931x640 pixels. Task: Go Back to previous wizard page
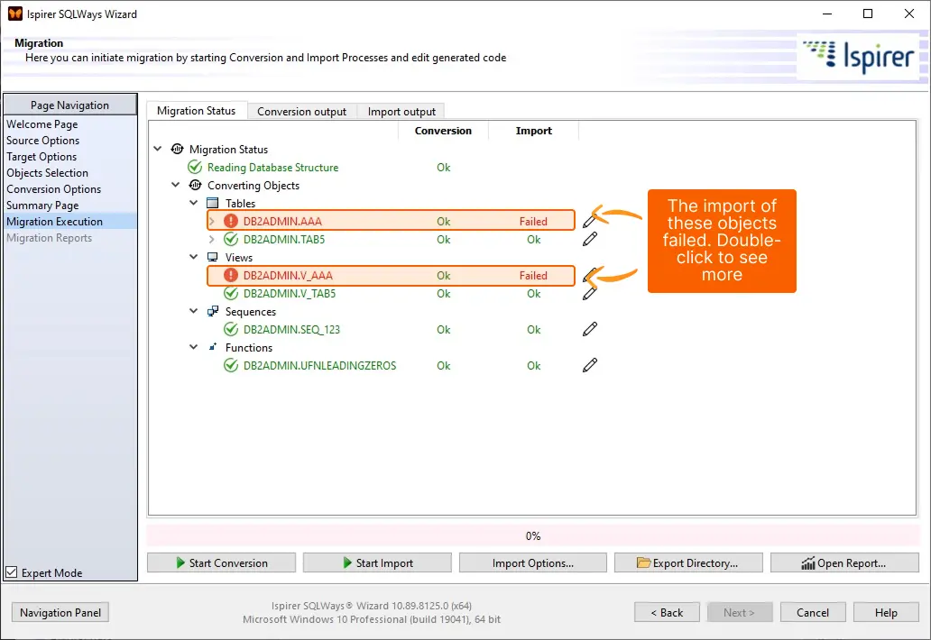coord(666,612)
